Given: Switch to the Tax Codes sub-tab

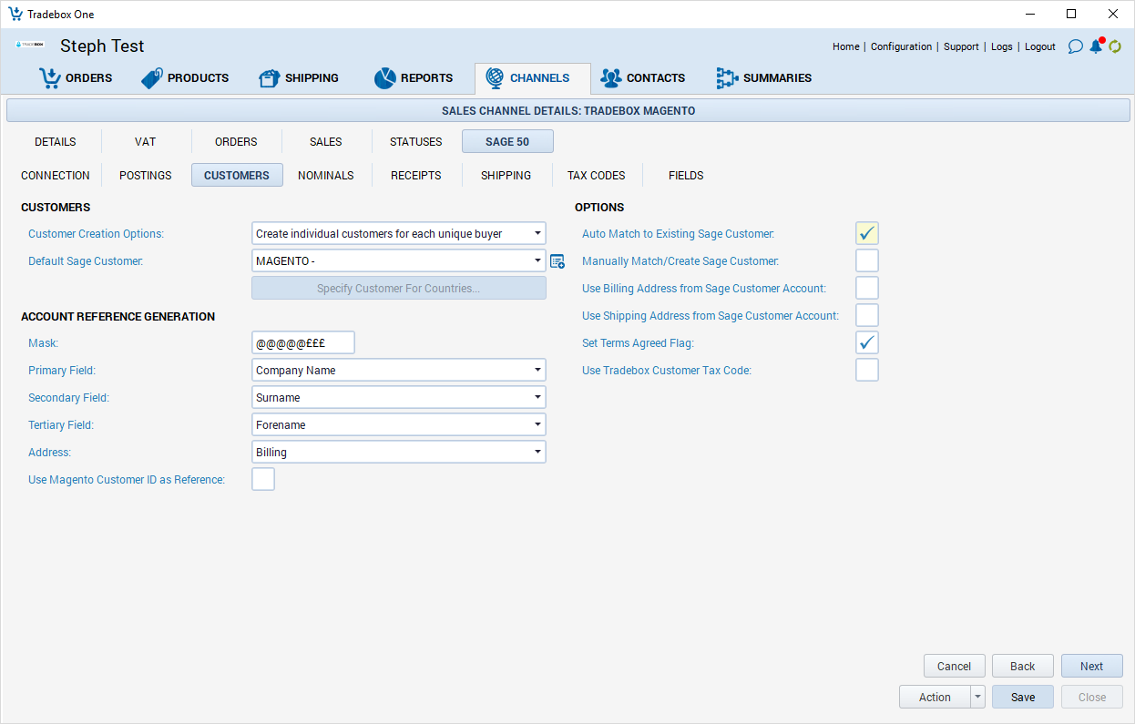Looking at the screenshot, I should pyautogui.click(x=596, y=176).
